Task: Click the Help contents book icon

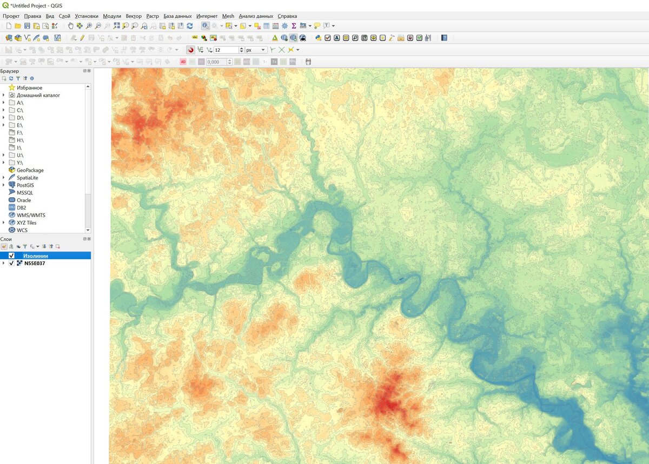Action: 444,38
